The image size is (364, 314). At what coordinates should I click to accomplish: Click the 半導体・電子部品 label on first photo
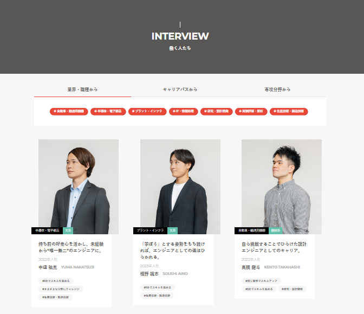[47, 230]
